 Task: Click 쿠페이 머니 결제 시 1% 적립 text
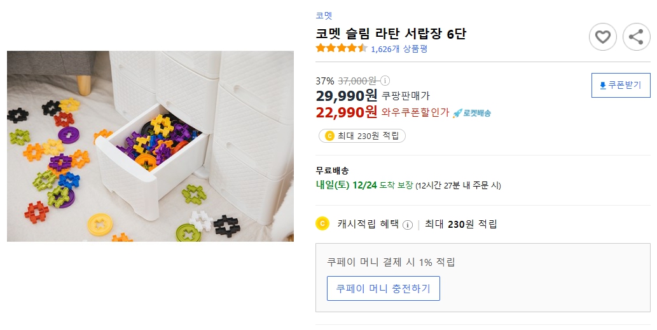(x=391, y=262)
